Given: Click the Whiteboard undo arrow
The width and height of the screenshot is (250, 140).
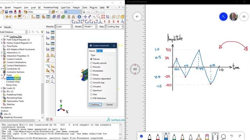Looking at the screenshot, I should click(x=232, y=136).
